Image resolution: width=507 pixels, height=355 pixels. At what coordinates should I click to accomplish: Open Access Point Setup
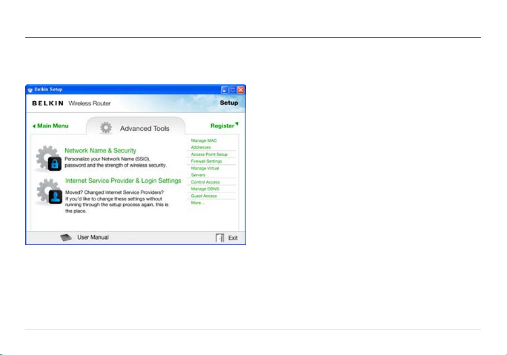pyautogui.click(x=209, y=154)
